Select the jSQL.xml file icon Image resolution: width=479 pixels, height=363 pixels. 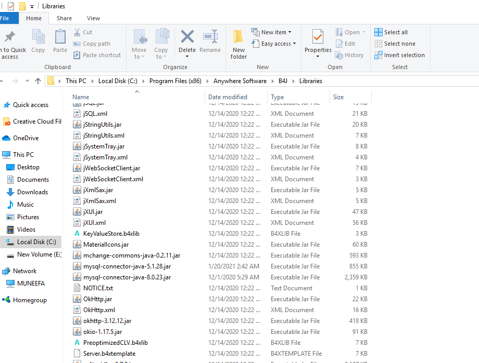[77, 114]
